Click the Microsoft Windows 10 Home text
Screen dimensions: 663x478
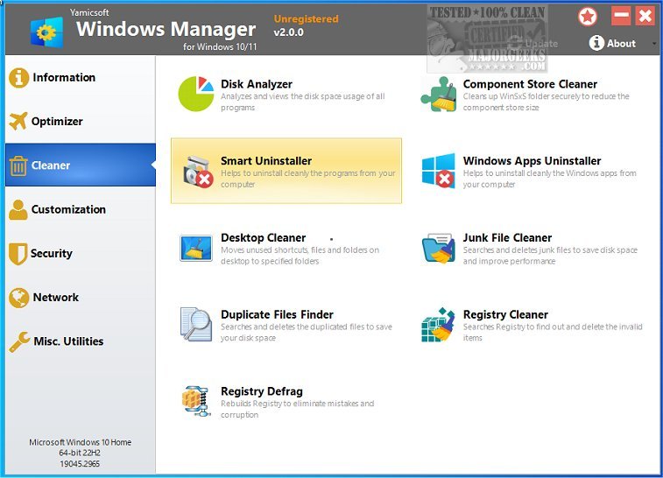pos(81,442)
